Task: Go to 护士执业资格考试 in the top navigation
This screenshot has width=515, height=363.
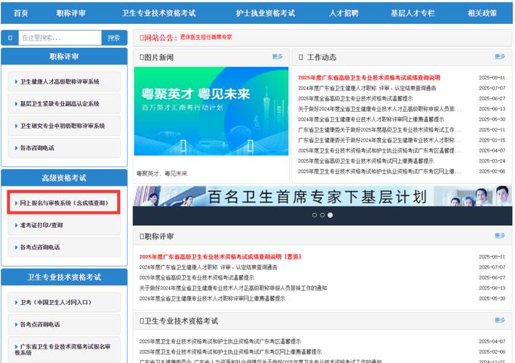Action: point(266,13)
